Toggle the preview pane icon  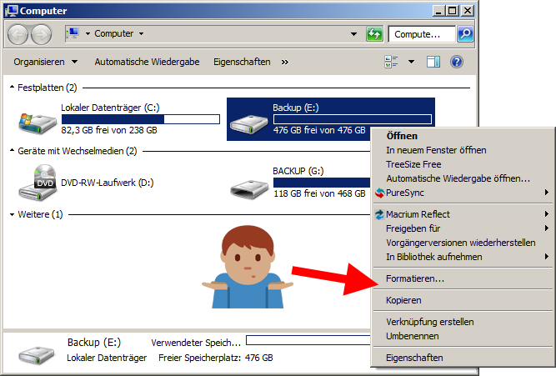(433, 62)
